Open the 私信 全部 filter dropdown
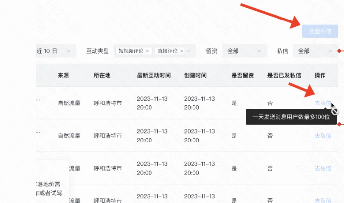The image size is (344, 203). (x=315, y=51)
